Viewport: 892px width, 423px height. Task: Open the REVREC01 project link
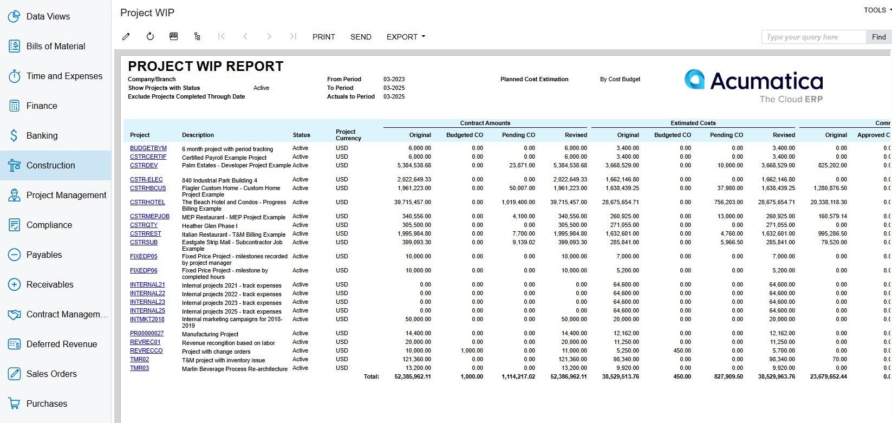click(x=145, y=342)
